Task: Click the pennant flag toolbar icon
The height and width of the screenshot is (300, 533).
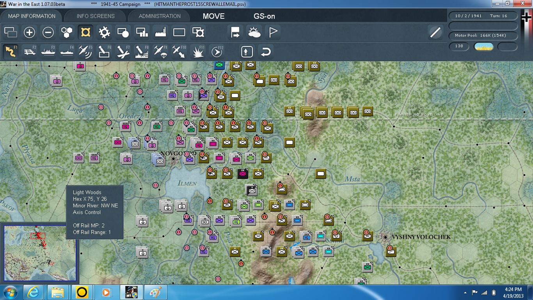Action: (x=273, y=32)
